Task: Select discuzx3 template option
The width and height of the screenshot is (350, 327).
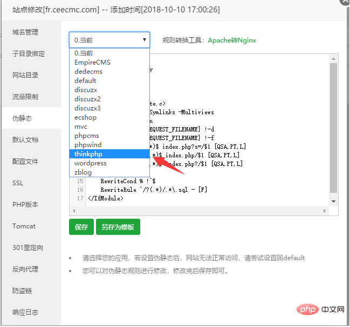Action: coord(109,108)
